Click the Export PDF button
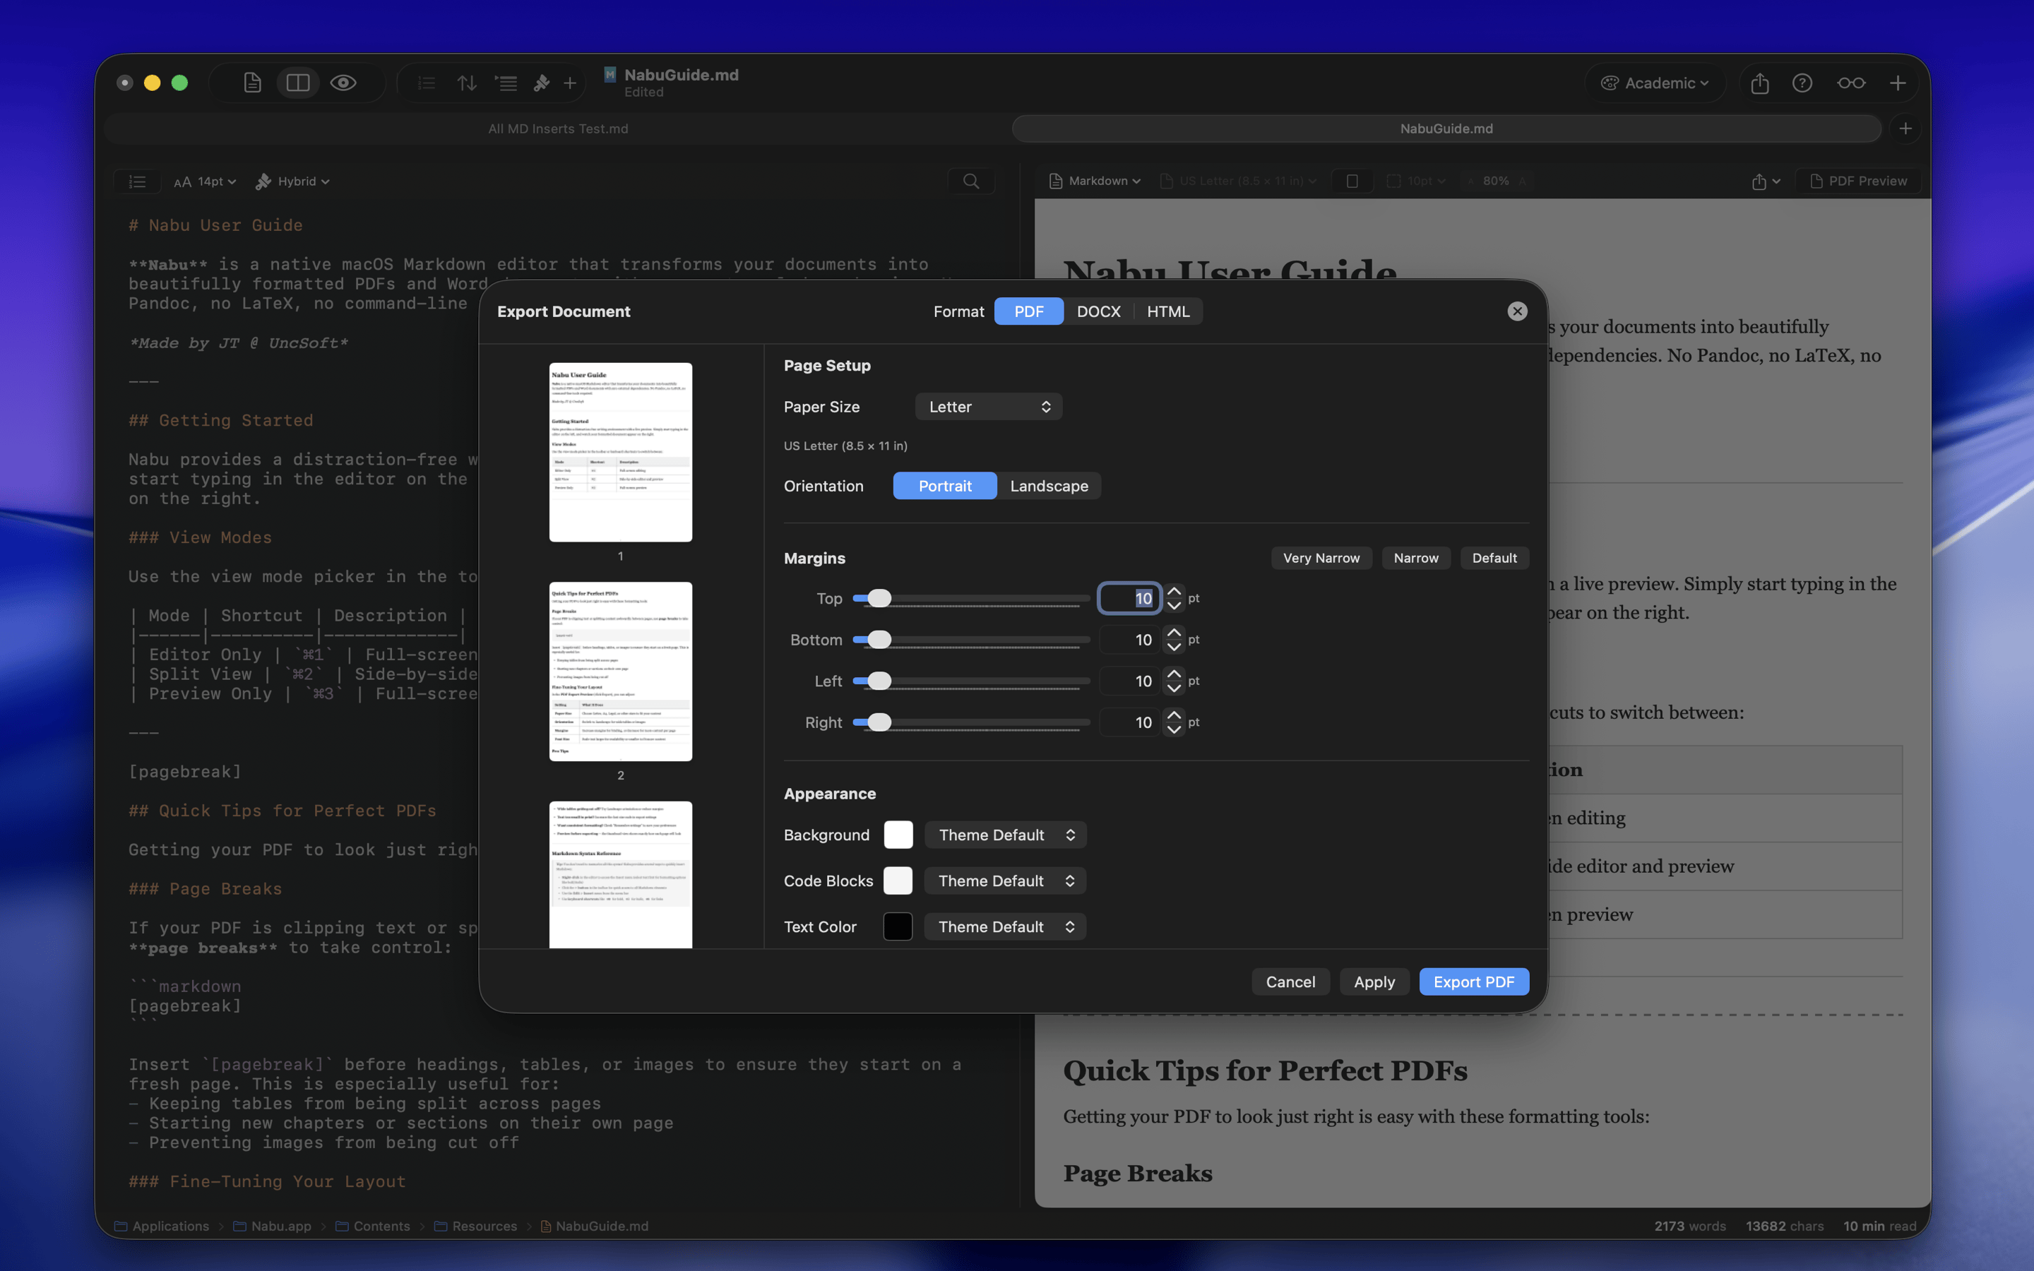The image size is (2034, 1271). tap(1473, 981)
